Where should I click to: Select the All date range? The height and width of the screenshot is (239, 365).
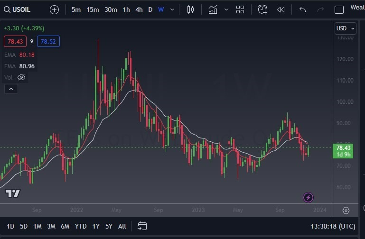pyautogui.click(x=122, y=226)
